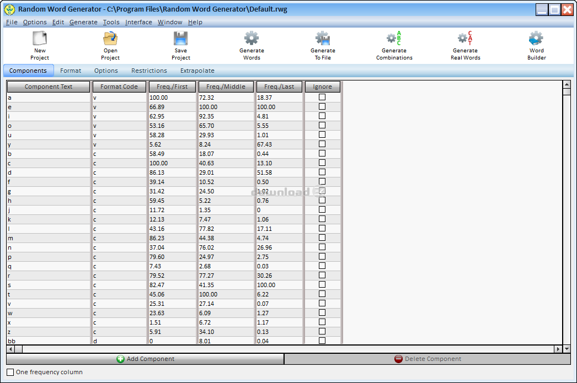This screenshot has width=577, height=383.
Task: Click the format code cell d for bb
Action: (x=119, y=341)
